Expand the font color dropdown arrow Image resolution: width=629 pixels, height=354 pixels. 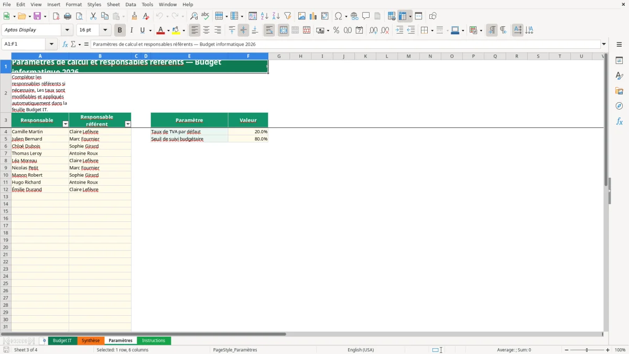pos(168,30)
